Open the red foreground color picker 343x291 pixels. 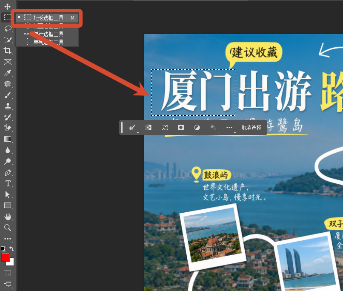click(x=5, y=257)
